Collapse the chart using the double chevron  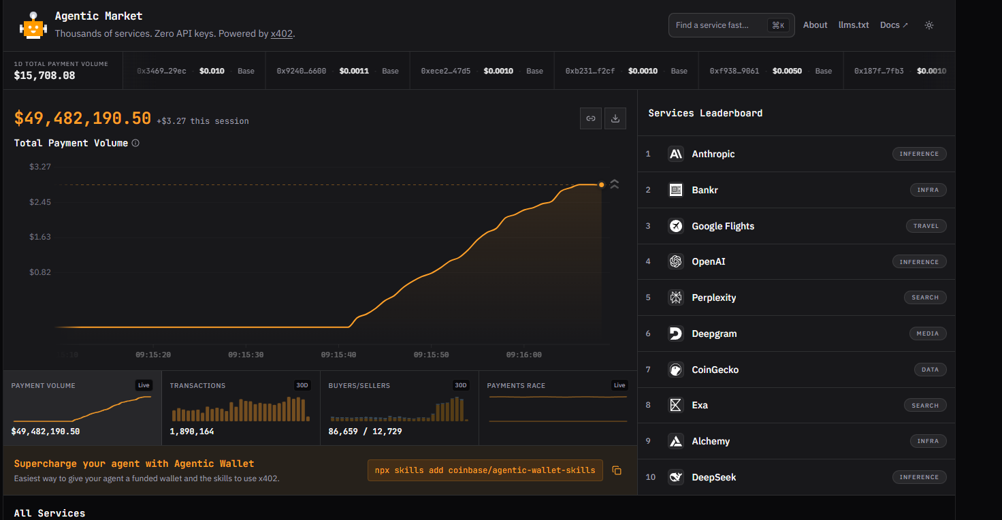tap(615, 184)
